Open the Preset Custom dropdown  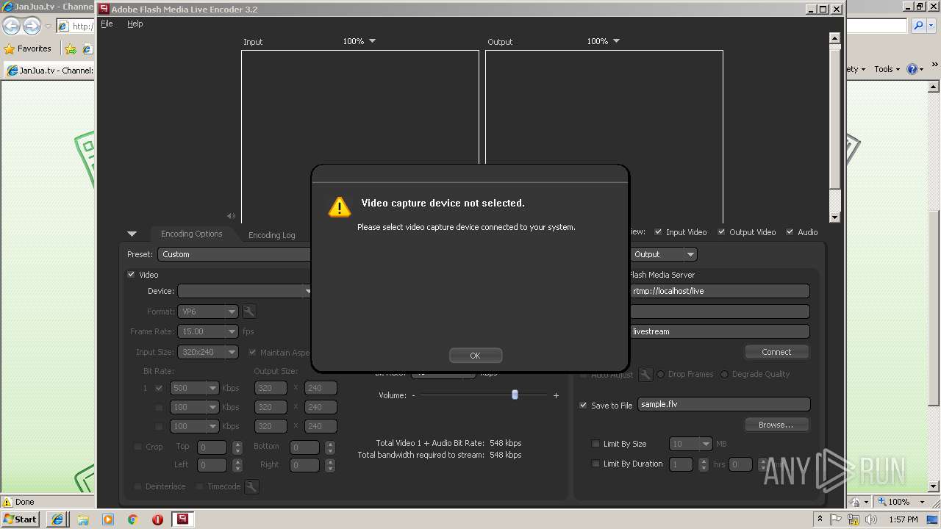coord(235,254)
